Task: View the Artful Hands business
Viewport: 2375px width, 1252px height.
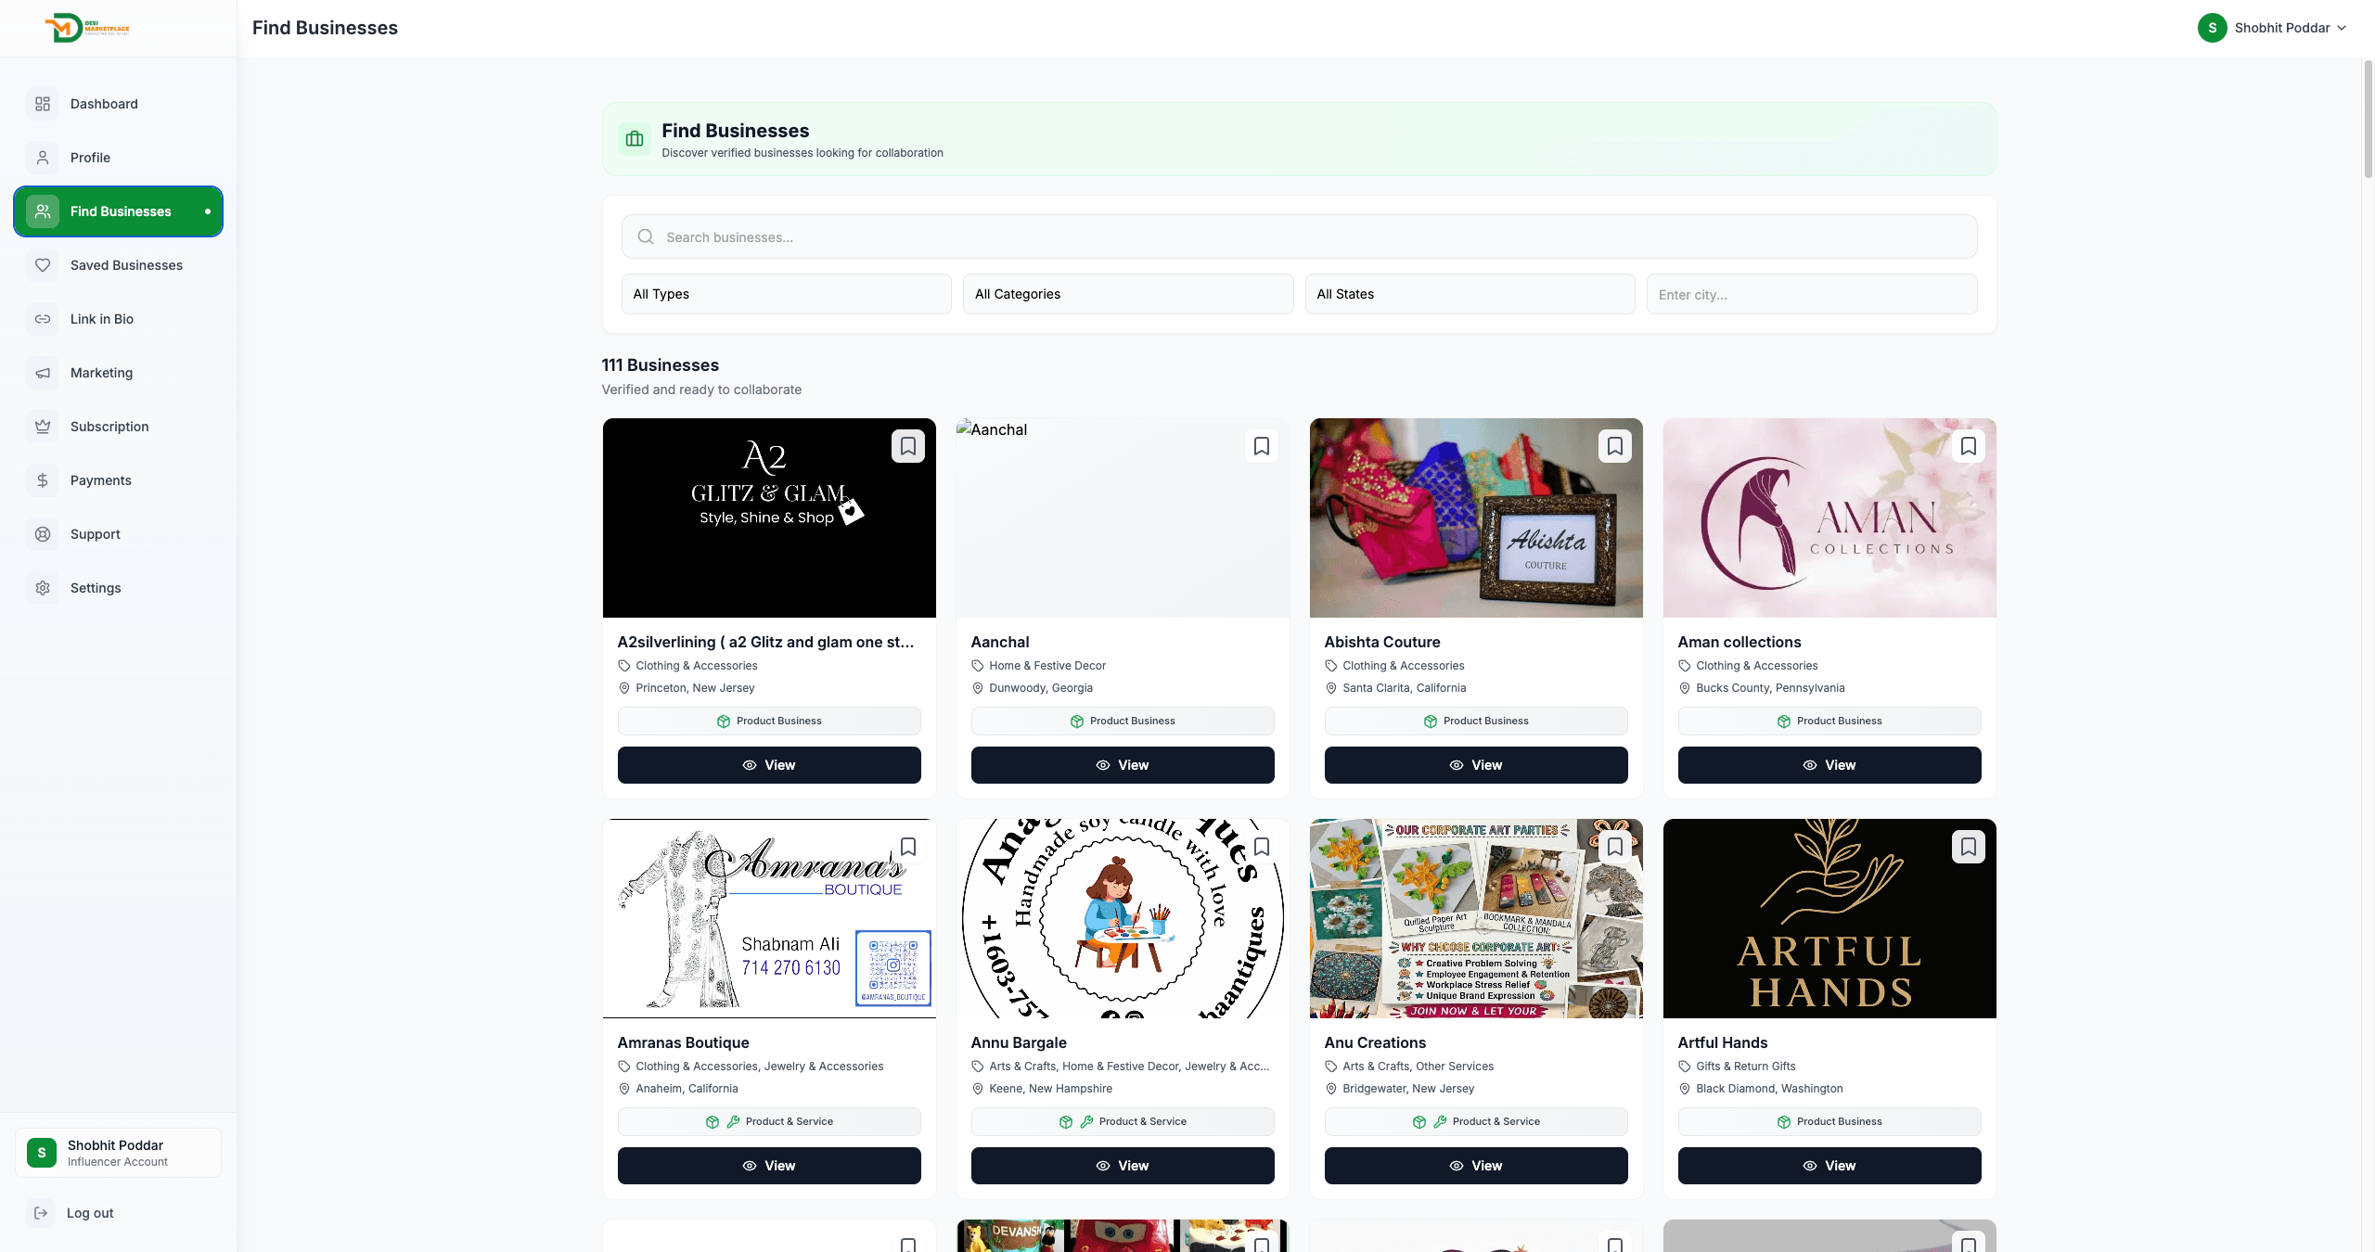Action: pyautogui.click(x=1829, y=1166)
